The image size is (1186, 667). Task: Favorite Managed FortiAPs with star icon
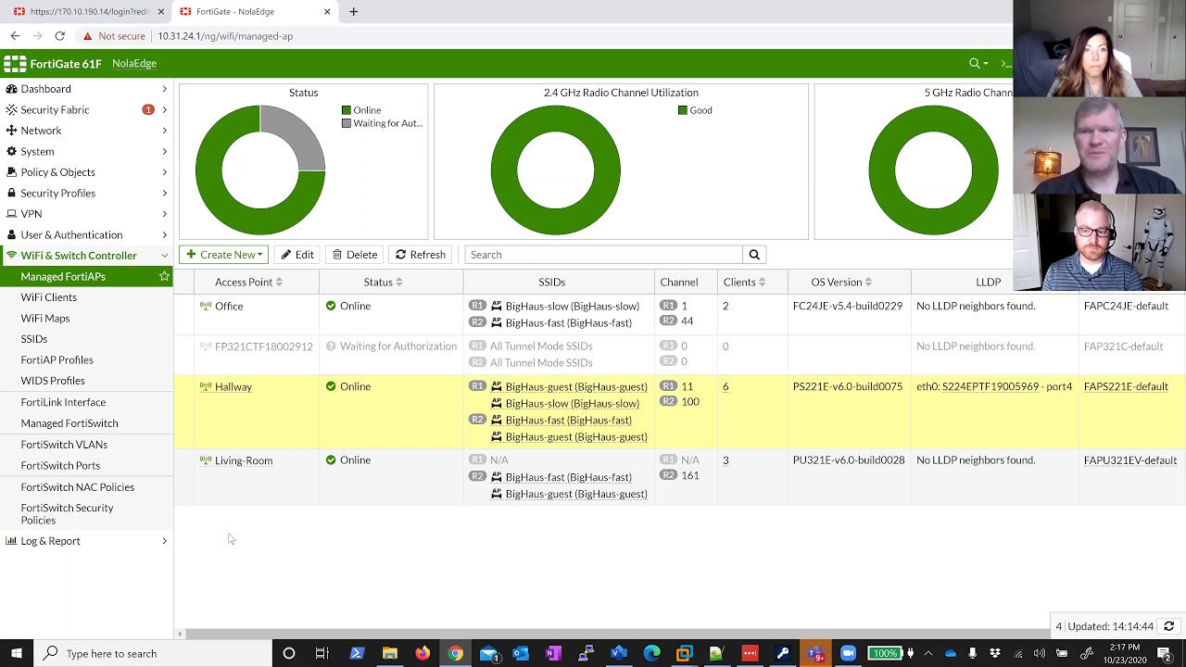coord(164,276)
